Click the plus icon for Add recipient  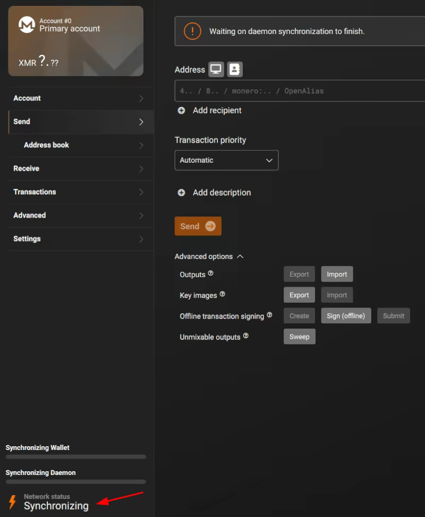point(181,111)
